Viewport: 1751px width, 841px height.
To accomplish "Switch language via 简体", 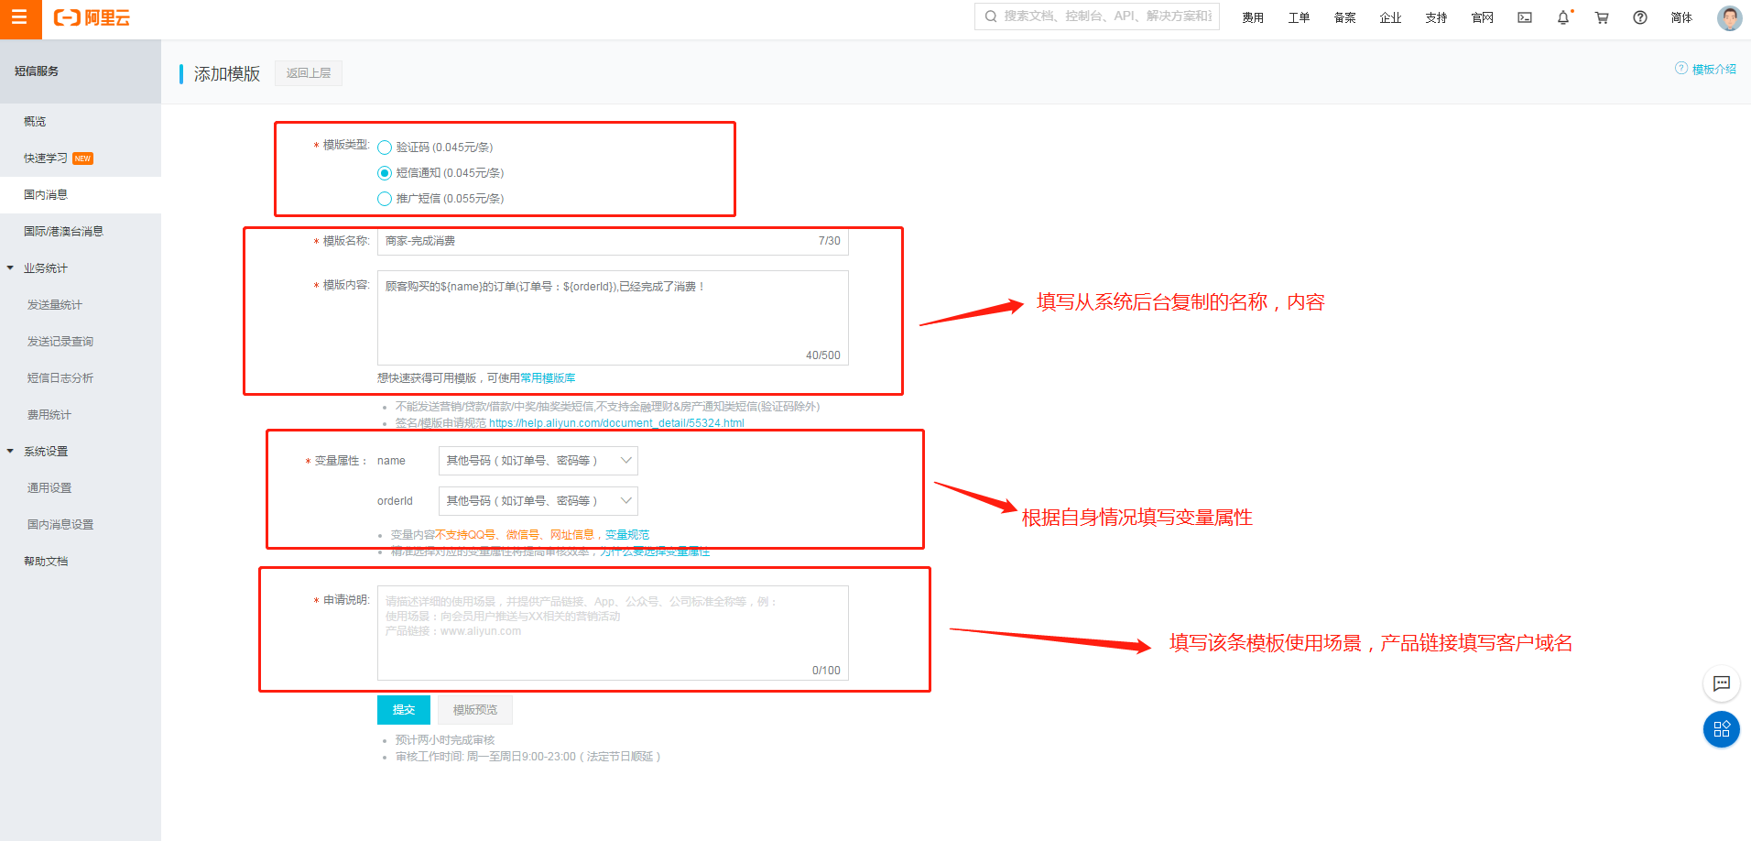I will [1681, 17].
